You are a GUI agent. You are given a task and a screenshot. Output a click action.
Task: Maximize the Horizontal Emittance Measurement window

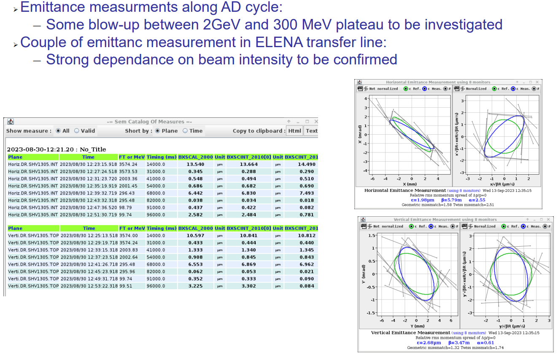530,83
